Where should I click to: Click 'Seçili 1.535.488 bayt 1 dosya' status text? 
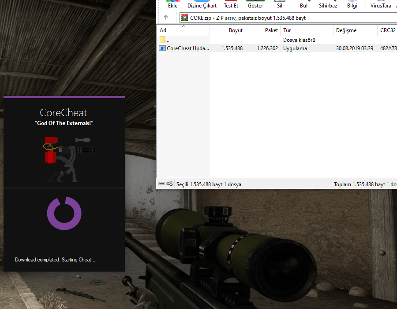tap(209, 184)
